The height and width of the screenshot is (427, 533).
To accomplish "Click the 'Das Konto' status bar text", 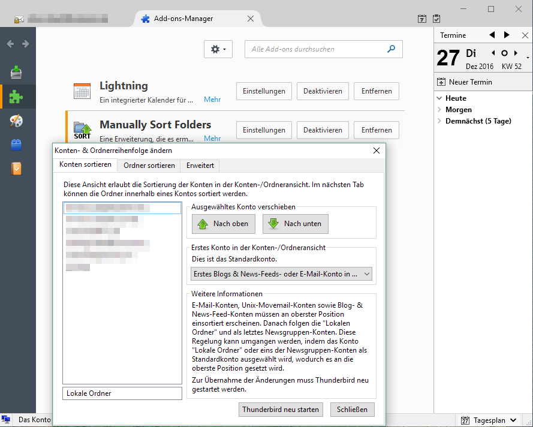I will pos(35,420).
